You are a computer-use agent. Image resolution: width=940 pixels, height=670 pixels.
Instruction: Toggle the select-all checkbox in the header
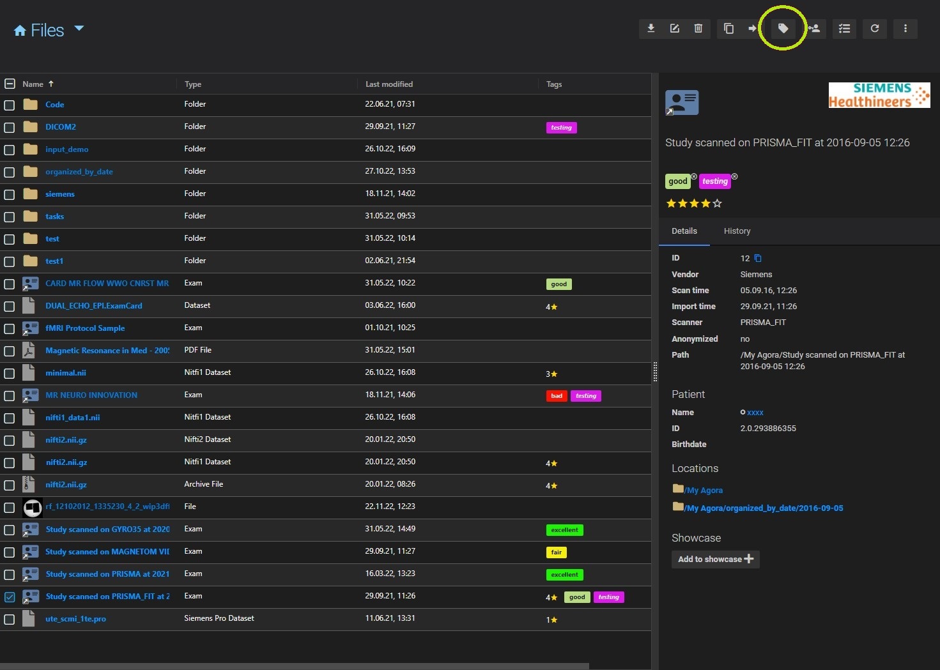[10, 84]
